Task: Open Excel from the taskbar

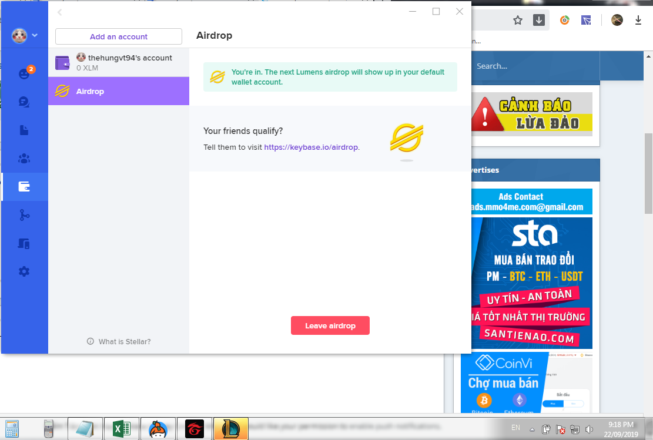Action: pos(122,429)
